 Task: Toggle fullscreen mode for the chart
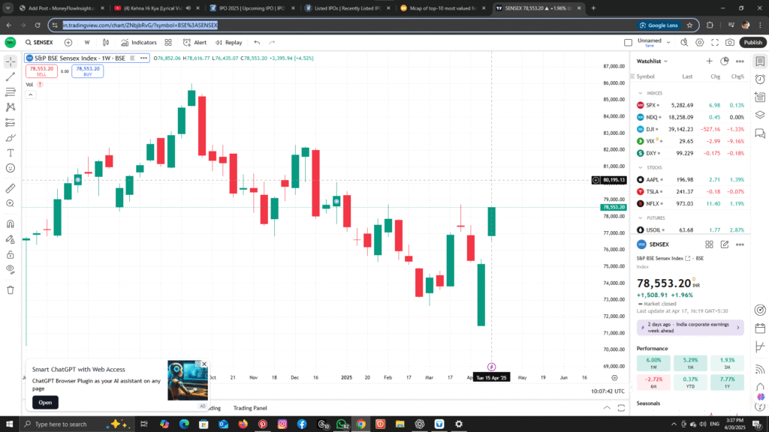pos(715,43)
